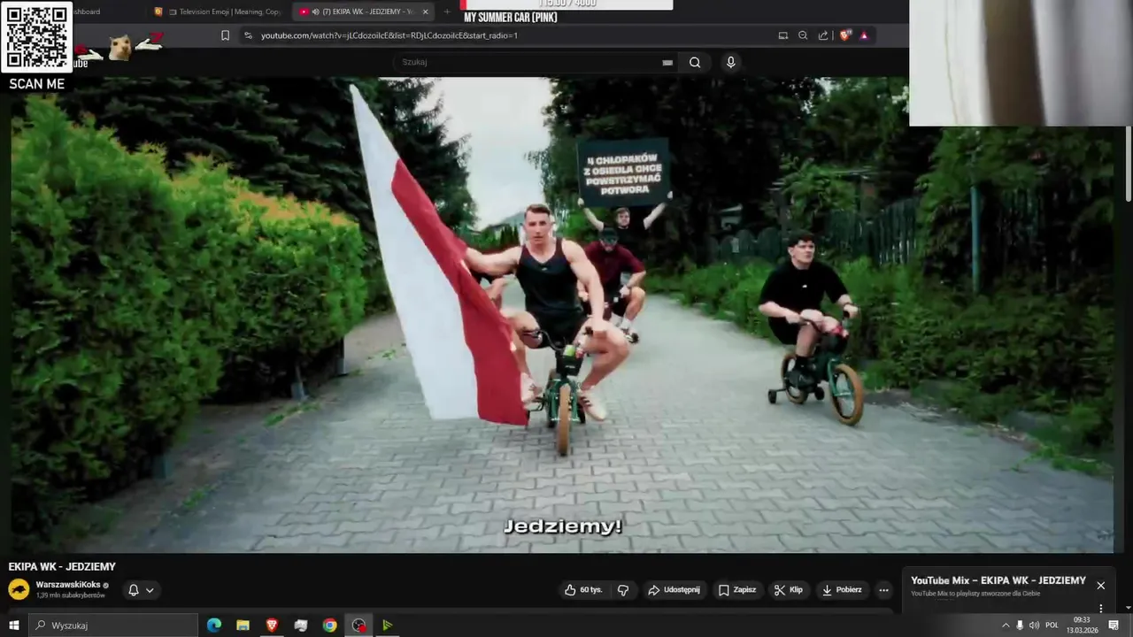This screenshot has width=1133, height=637.
Task: Click the video title EKIPA WK - JEDZIEMY
Action: pyautogui.click(x=62, y=567)
